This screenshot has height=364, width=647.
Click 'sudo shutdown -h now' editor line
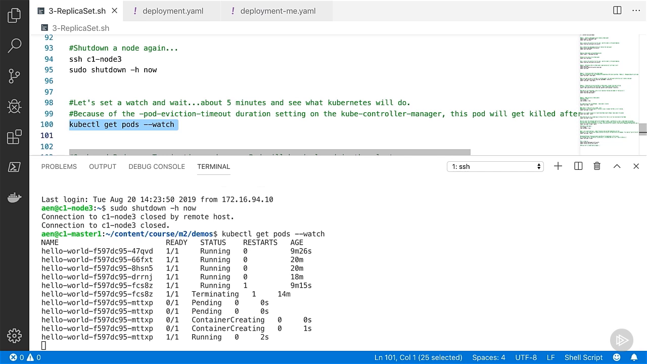pyautogui.click(x=113, y=70)
